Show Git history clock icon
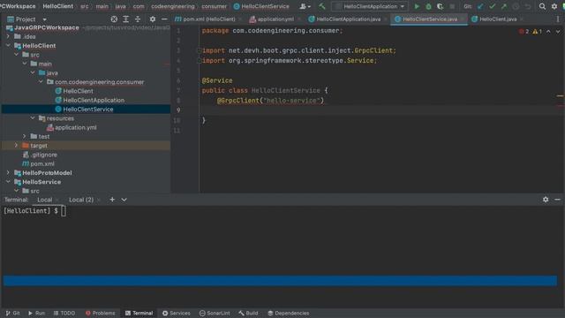This screenshot has width=565, height=318. pos(516,6)
